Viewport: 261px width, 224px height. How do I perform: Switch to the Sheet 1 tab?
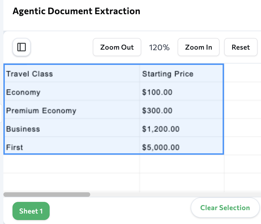click(x=31, y=211)
